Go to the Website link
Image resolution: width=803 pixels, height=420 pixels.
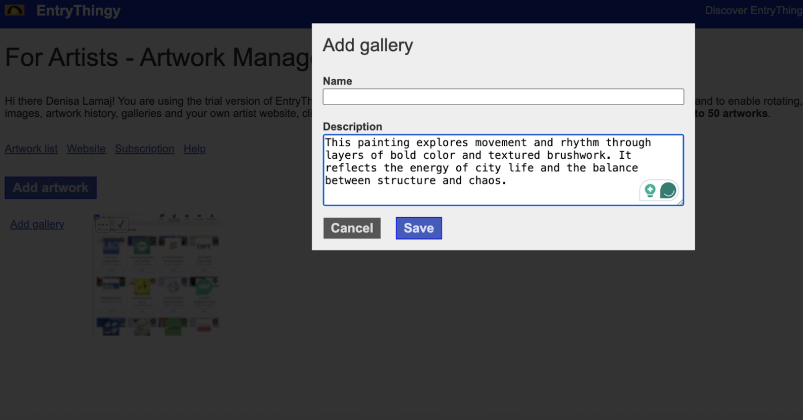pos(86,149)
